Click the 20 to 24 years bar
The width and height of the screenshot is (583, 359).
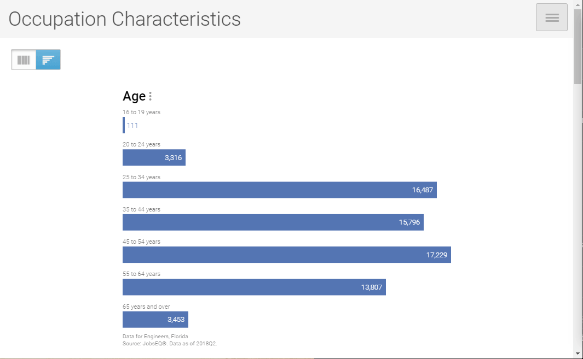point(154,157)
